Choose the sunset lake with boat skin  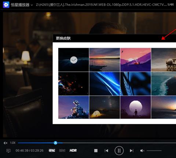pos(104,60)
